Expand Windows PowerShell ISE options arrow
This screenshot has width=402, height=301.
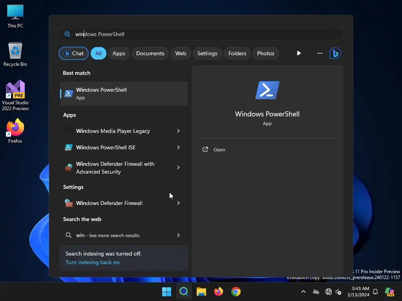pyautogui.click(x=179, y=147)
